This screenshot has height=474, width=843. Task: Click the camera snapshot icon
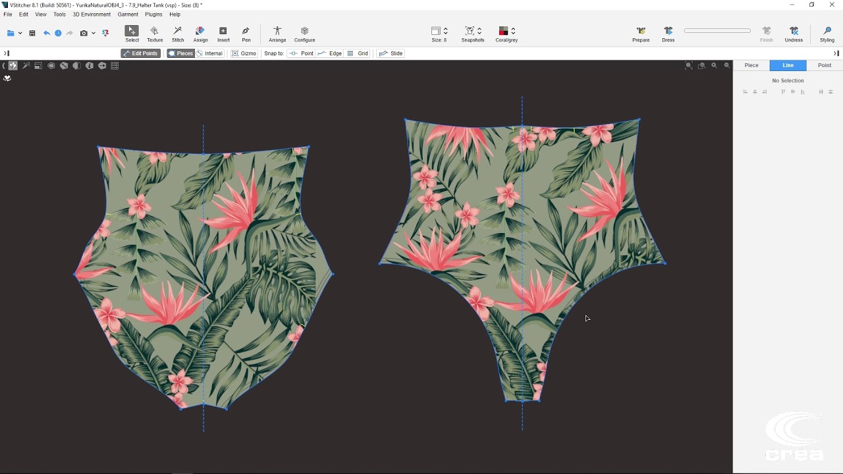[x=84, y=33]
